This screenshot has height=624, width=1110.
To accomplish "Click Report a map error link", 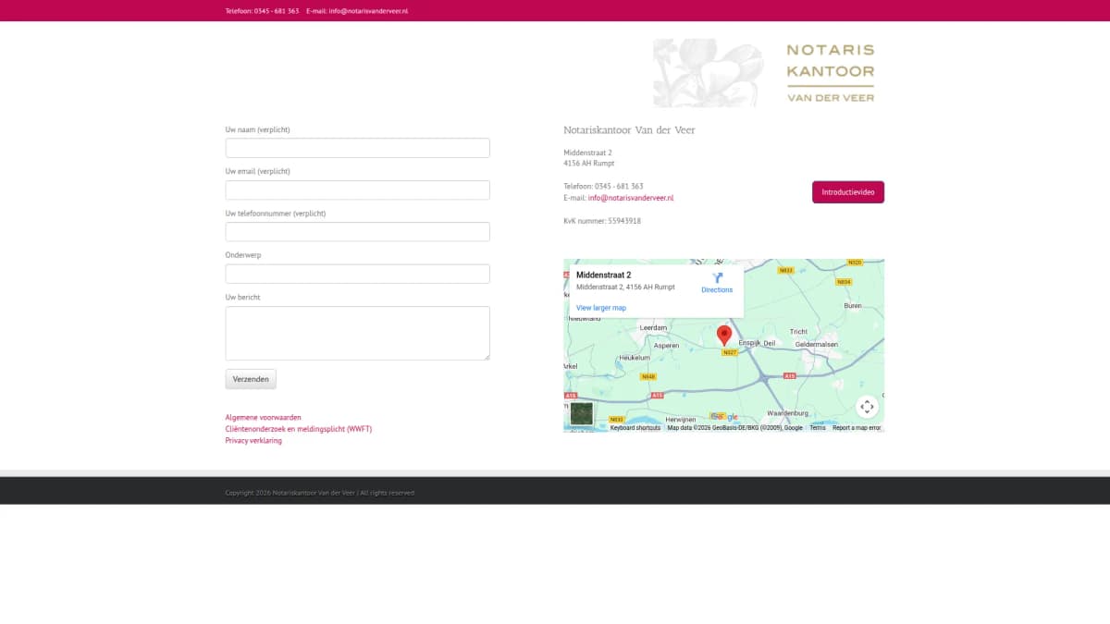I will coord(856,428).
